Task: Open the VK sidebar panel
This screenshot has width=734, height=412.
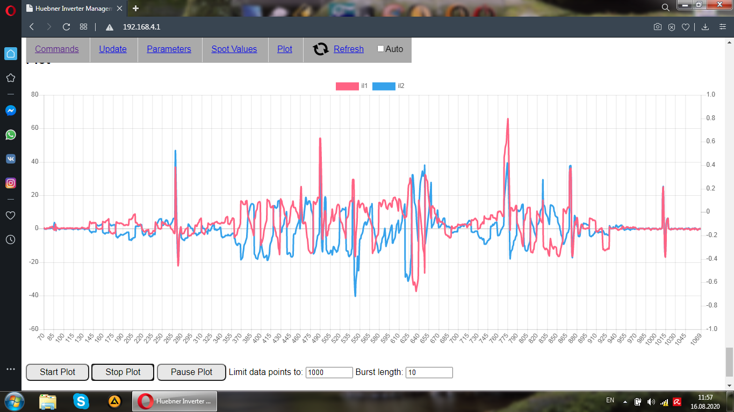Action: coord(10,159)
